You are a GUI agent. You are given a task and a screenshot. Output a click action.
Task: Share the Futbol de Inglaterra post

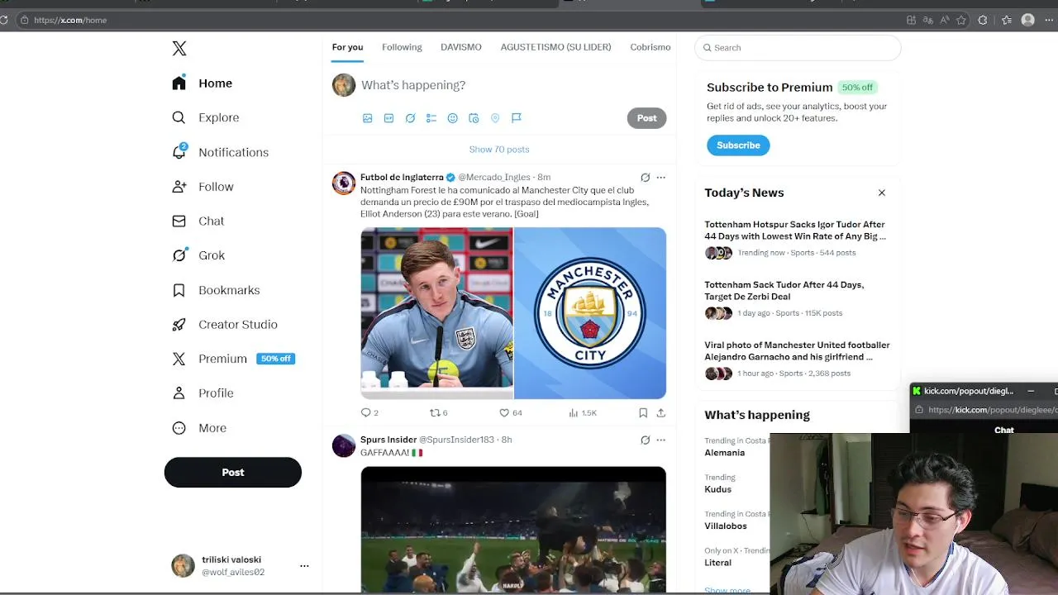(x=660, y=413)
